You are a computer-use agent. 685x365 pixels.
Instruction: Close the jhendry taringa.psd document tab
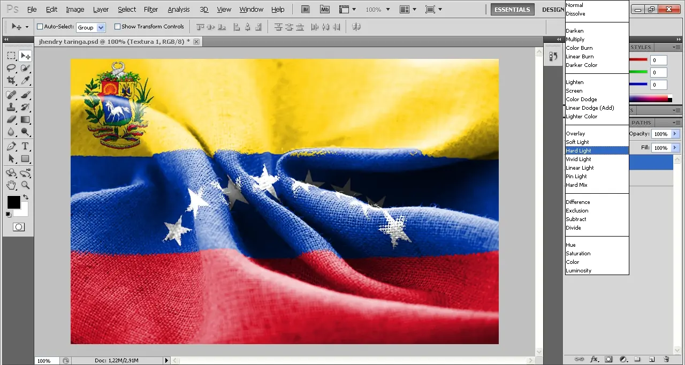196,41
